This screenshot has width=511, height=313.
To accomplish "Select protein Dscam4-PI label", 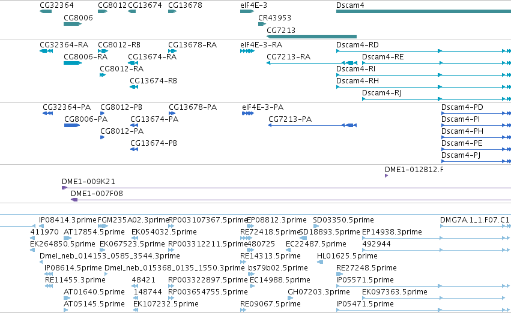I will point(461,119).
